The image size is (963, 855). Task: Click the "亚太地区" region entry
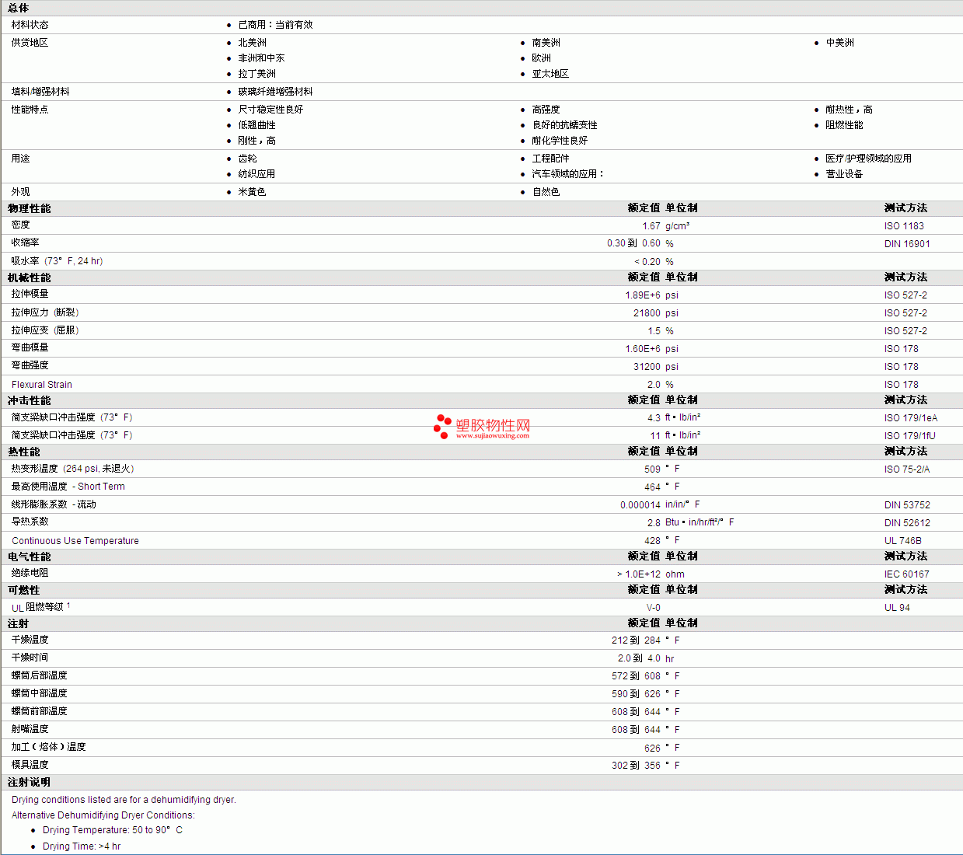coord(550,74)
